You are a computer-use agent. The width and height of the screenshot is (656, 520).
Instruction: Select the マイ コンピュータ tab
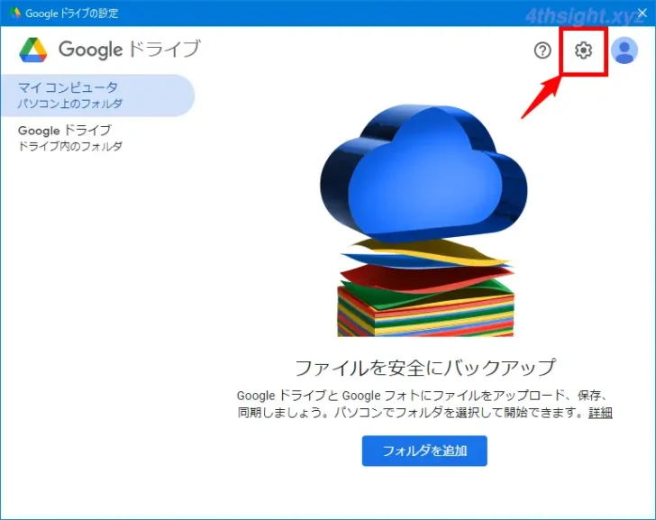(x=97, y=95)
